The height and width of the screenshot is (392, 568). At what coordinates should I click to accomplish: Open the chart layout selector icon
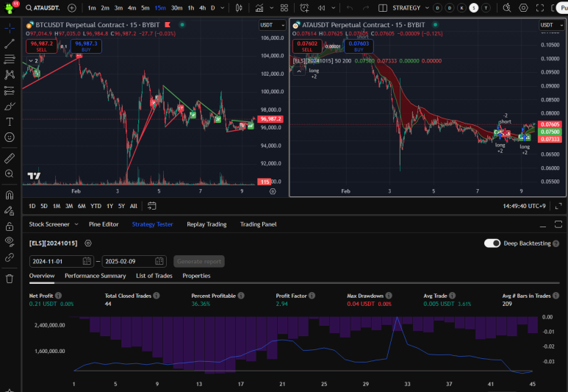pos(383,7)
